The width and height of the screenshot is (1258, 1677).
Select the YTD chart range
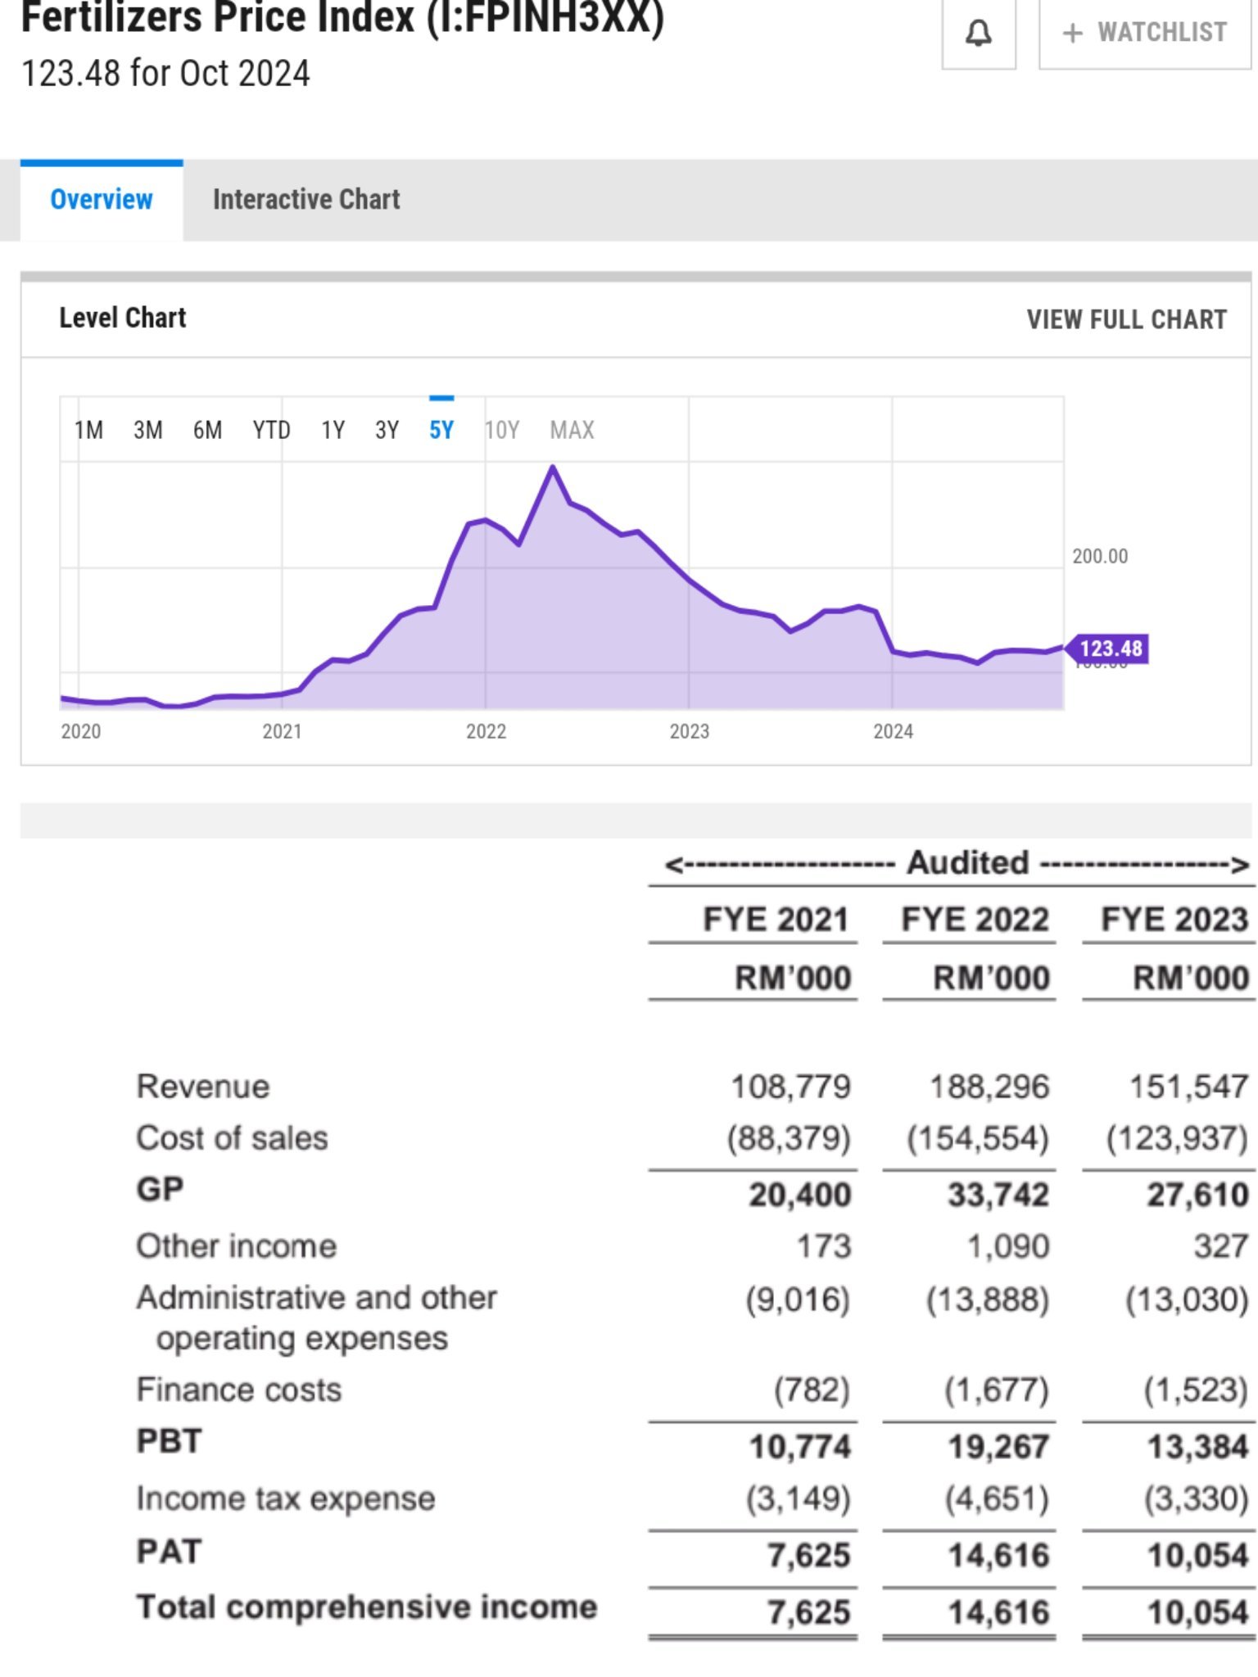[x=271, y=430]
